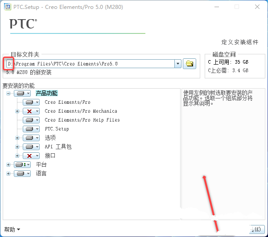This screenshot has height=237, width=268.
Task: Open install-state dropdown for PTC.Setup
Action: 37,129
